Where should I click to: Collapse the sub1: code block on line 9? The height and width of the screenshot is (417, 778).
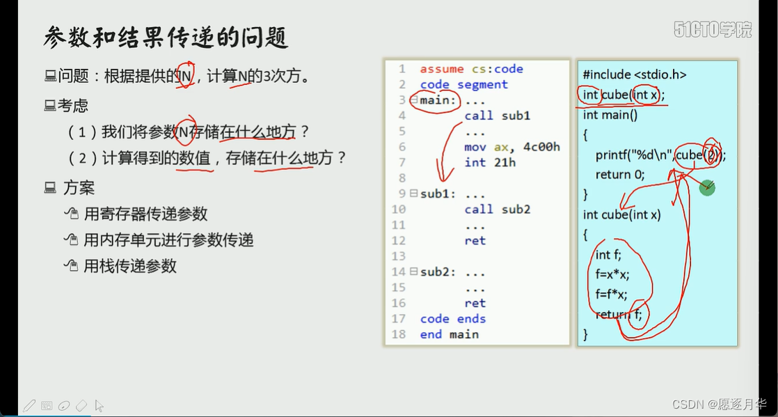(413, 194)
